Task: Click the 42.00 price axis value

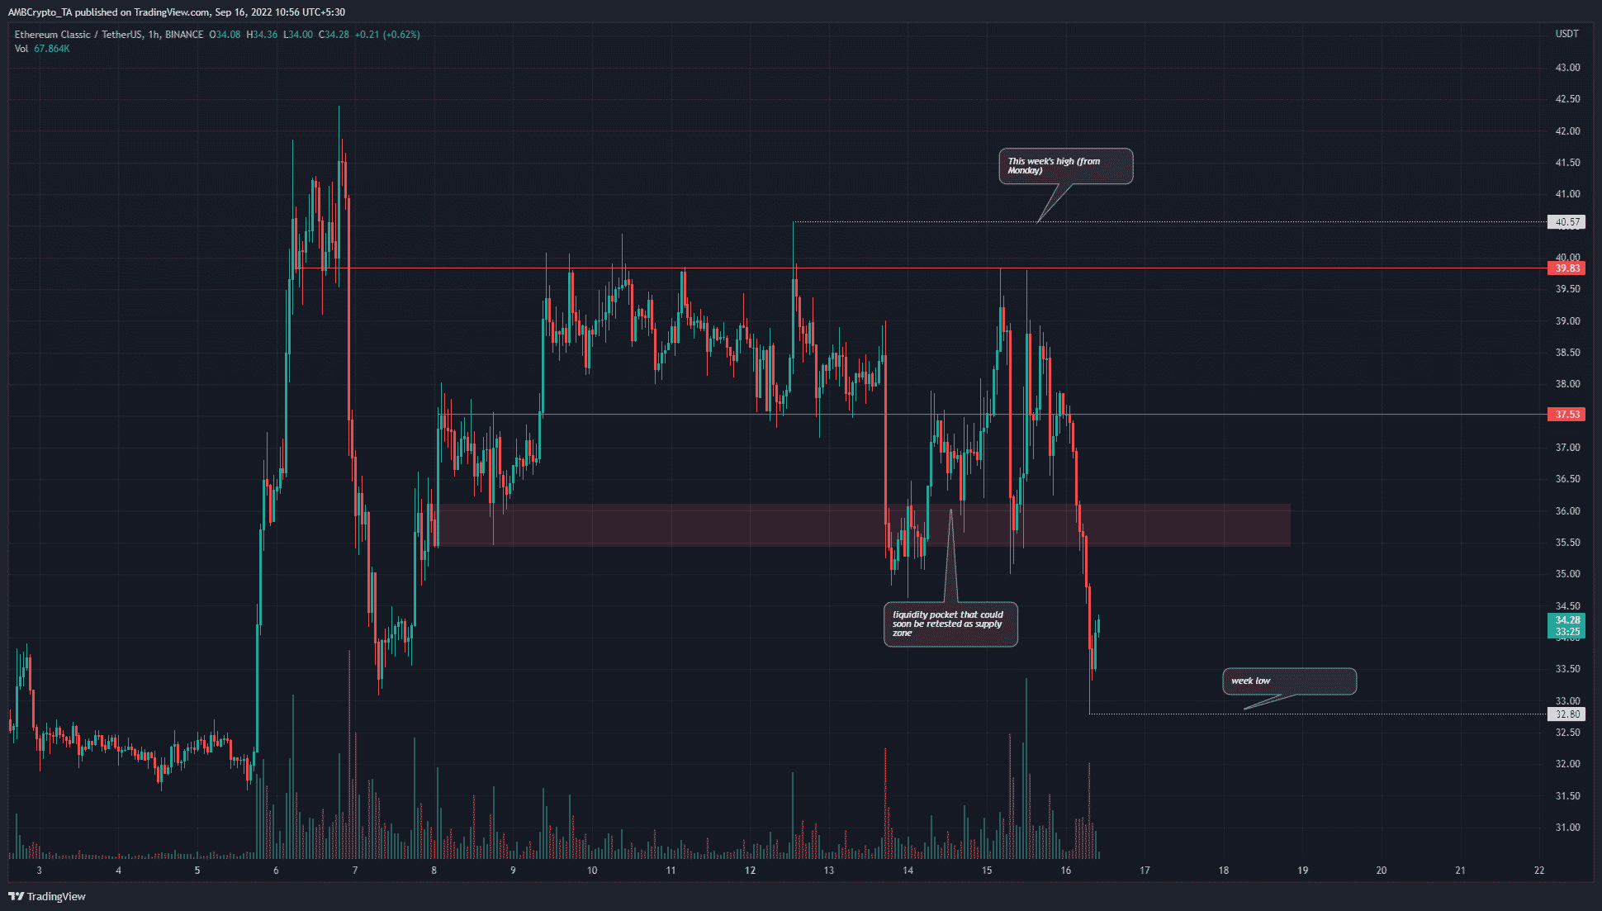Action: point(1567,131)
